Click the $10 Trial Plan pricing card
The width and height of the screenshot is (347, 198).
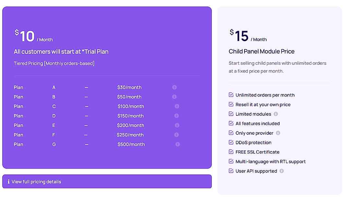click(x=107, y=87)
